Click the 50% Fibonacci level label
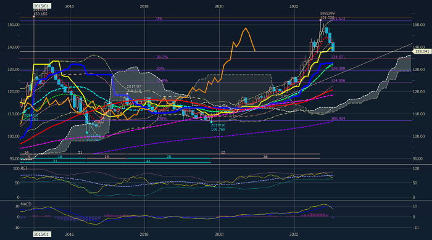 160,68
